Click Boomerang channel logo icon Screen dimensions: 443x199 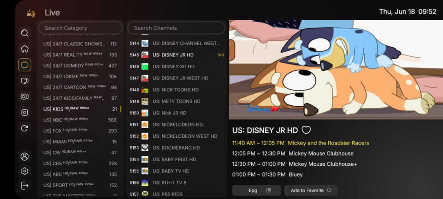(x=144, y=148)
